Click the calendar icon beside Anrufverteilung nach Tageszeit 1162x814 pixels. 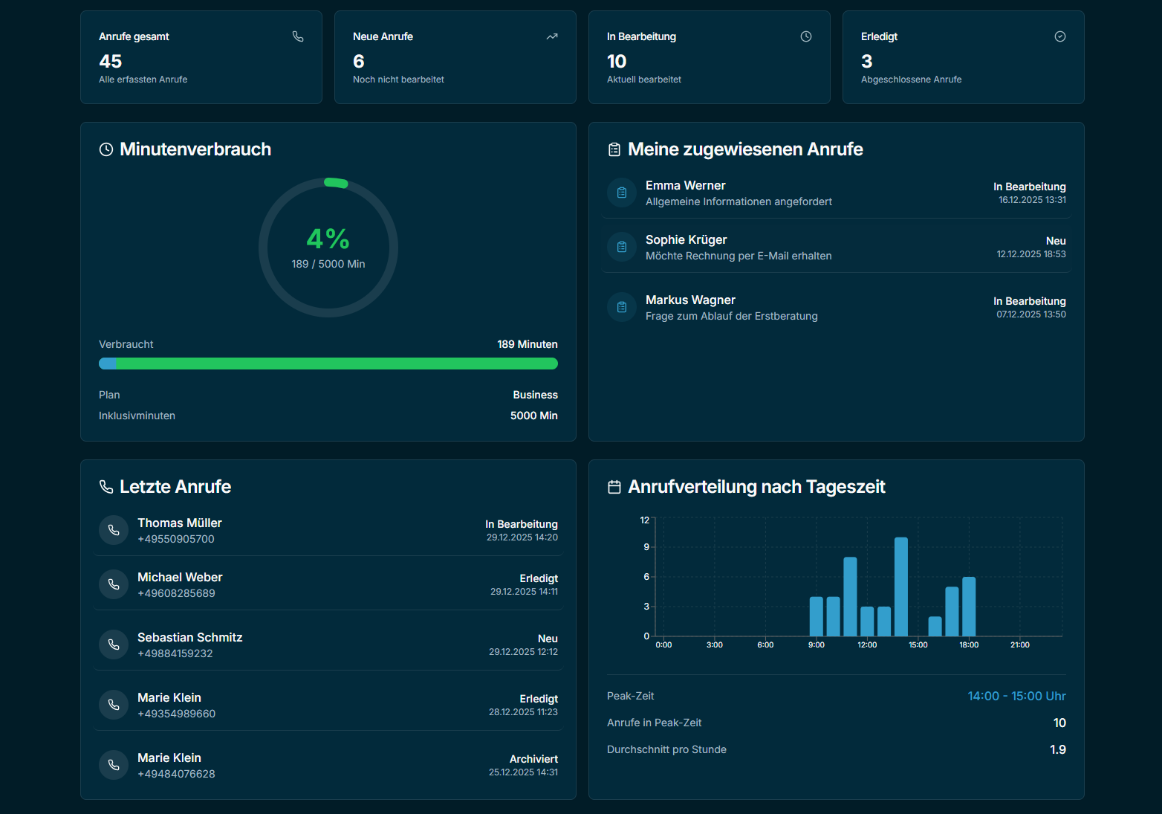pos(614,487)
